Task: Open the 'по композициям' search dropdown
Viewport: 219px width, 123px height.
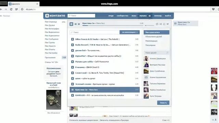Action: coord(130,32)
